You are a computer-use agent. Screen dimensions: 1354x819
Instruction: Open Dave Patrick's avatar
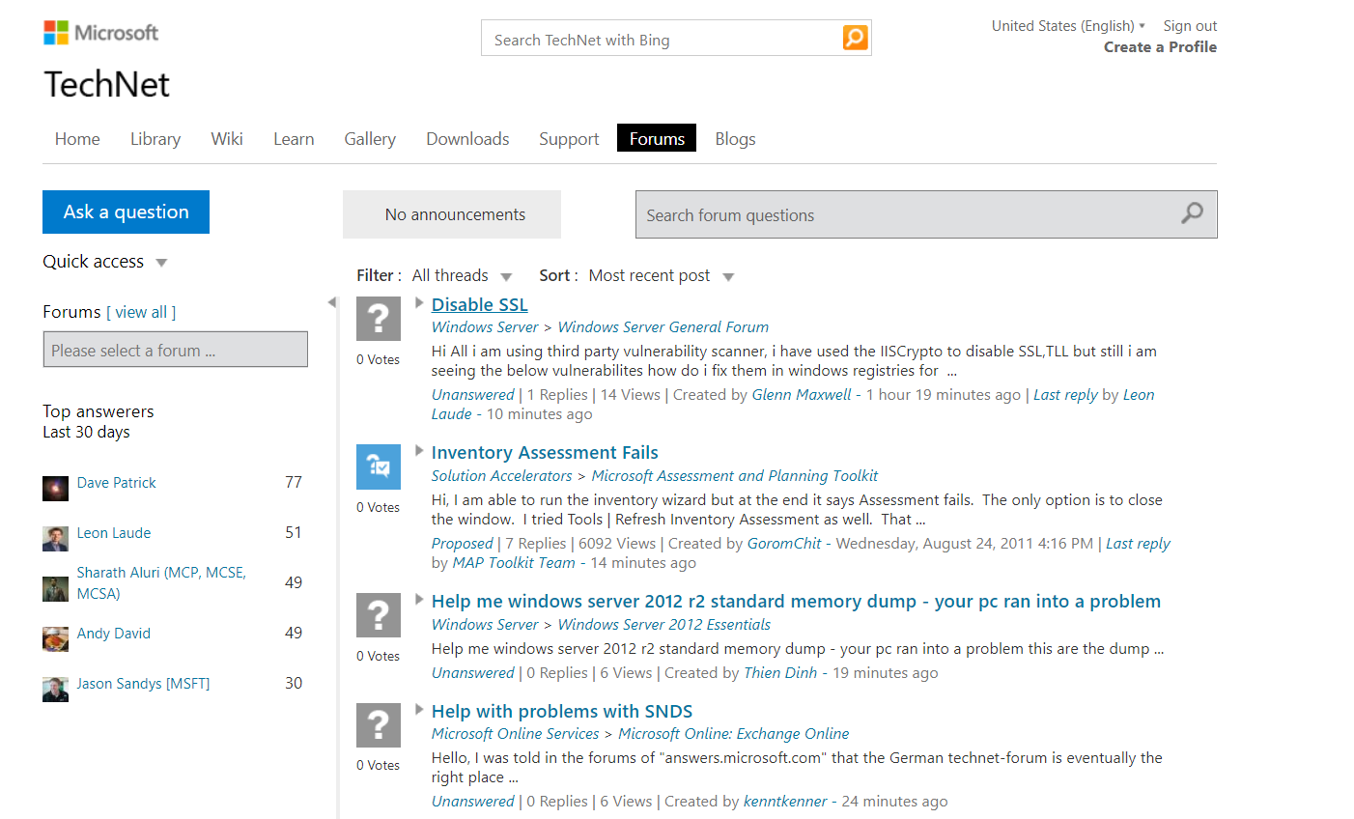click(55, 488)
